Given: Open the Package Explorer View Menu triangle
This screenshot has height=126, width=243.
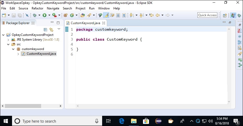Looking at the screenshot, I should click(x=59, y=29).
